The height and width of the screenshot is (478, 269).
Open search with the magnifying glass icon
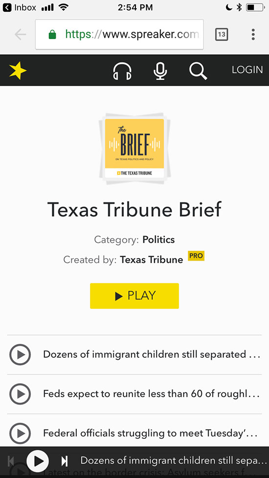coord(198,71)
